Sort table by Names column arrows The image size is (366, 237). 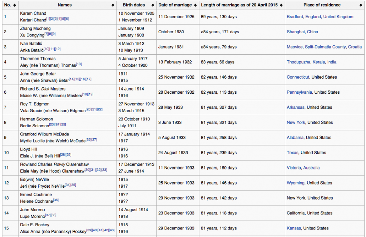click(x=113, y=5)
